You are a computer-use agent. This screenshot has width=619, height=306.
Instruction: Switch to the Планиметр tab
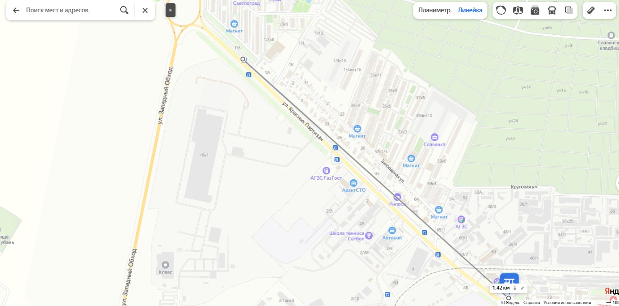coord(434,10)
